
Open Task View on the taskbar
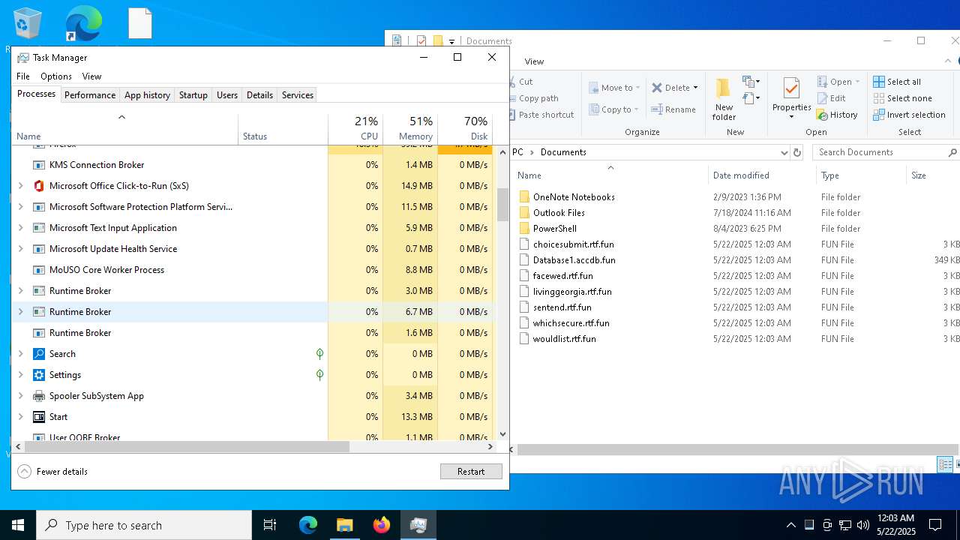(270, 525)
